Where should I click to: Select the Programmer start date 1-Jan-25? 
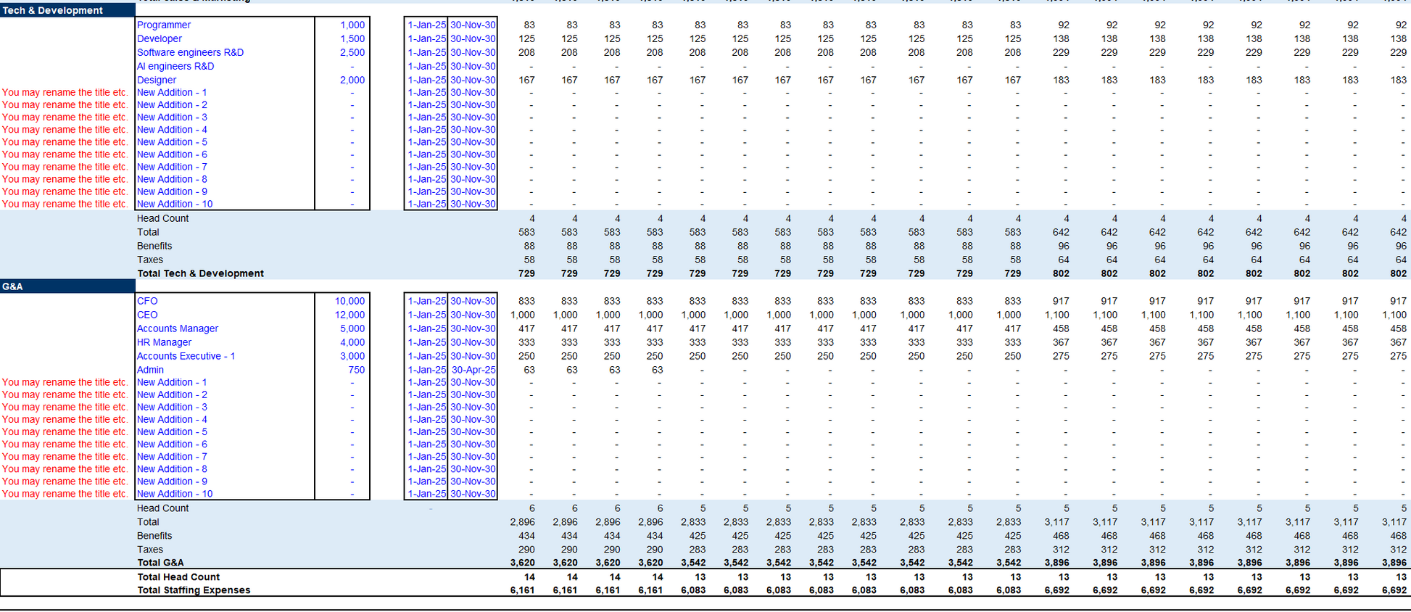426,25
